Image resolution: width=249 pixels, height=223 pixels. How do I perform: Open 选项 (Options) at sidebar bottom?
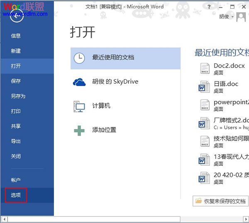pos(16,195)
